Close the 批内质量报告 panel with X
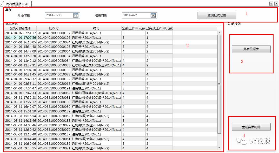279x153 pixels. [276, 4]
